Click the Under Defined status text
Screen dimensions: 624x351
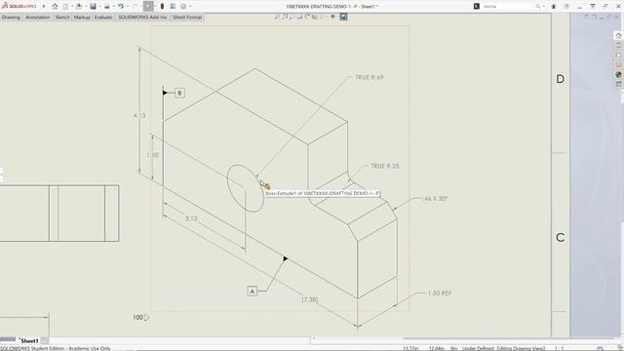tap(478, 348)
